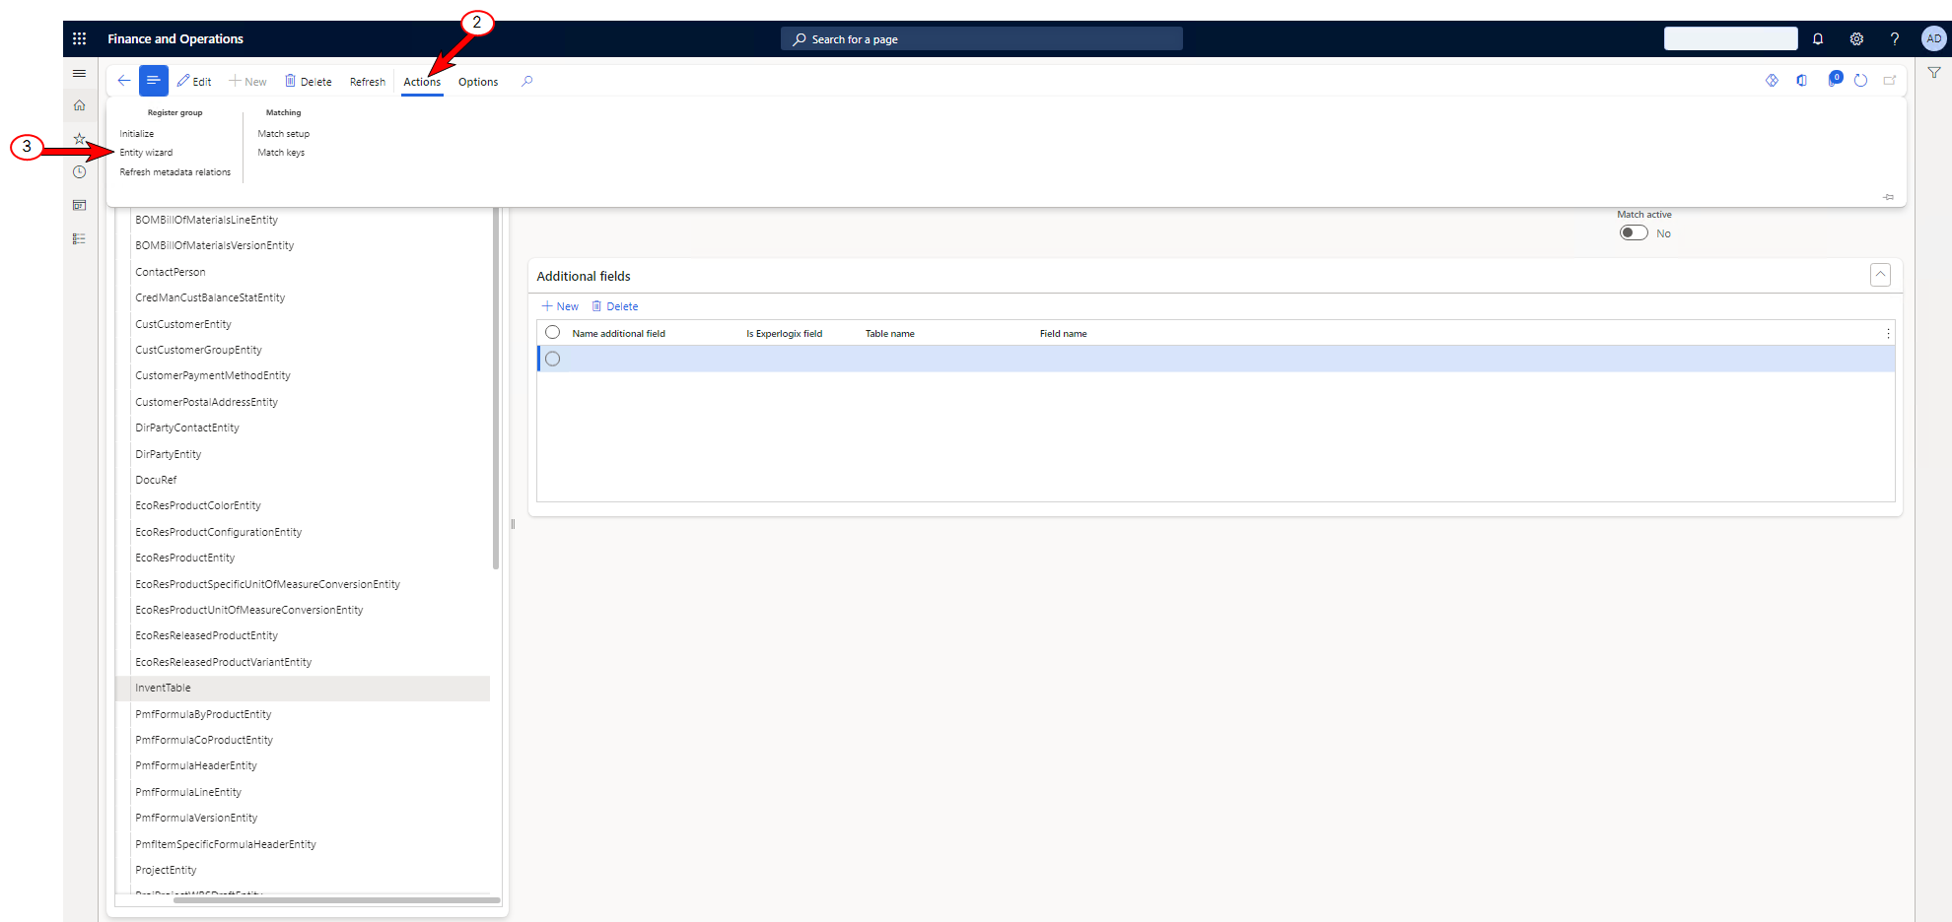Go to the Home dashboard icon

(80, 105)
